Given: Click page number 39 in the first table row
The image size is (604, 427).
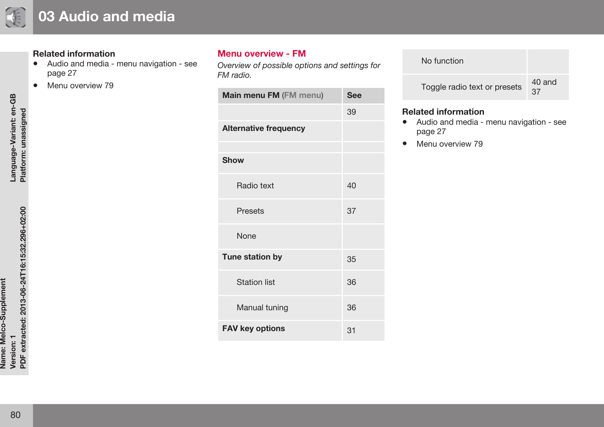Looking at the screenshot, I should (x=351, y=112).
